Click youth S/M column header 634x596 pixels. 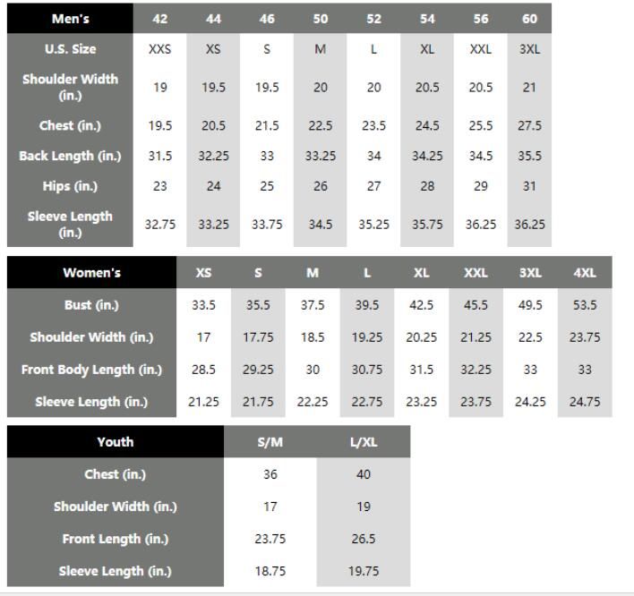coord(270,442)
